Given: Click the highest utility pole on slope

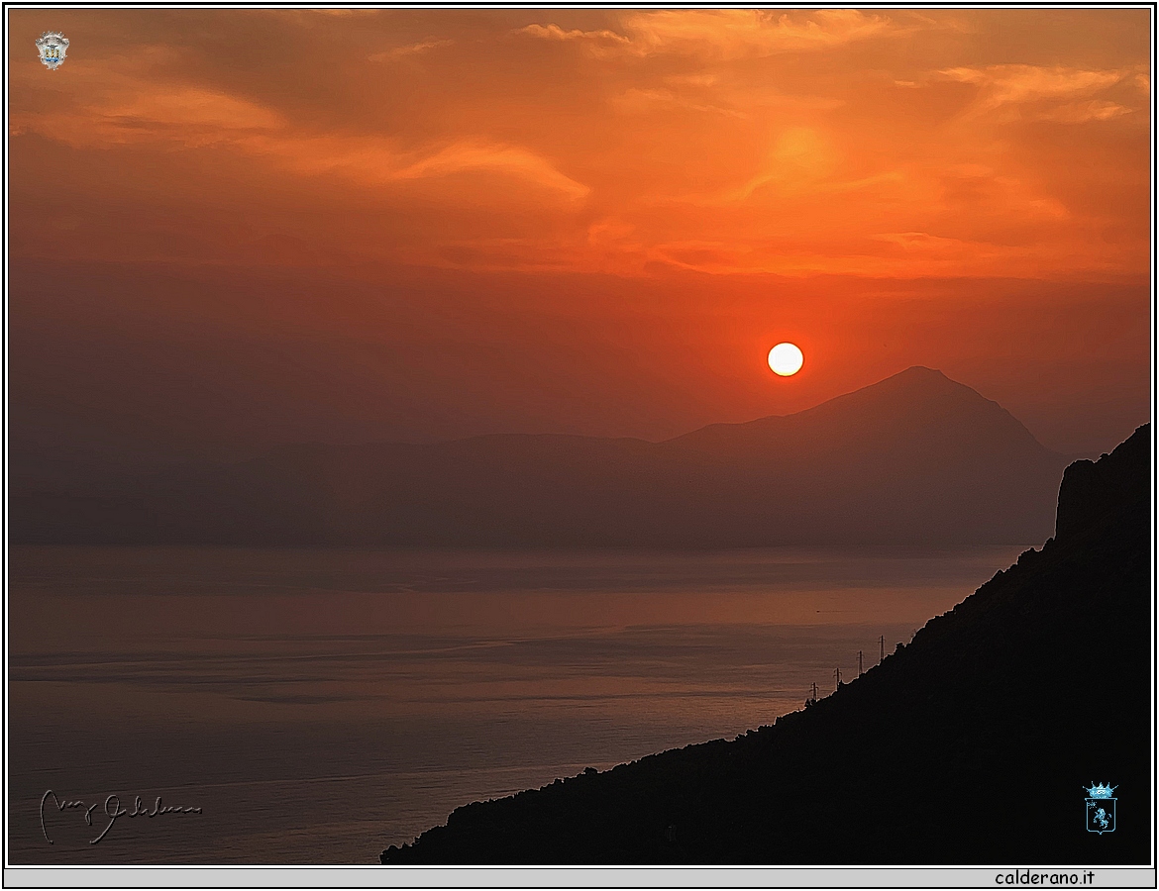Looking at the screenshot, I should [x=881, y=647].
